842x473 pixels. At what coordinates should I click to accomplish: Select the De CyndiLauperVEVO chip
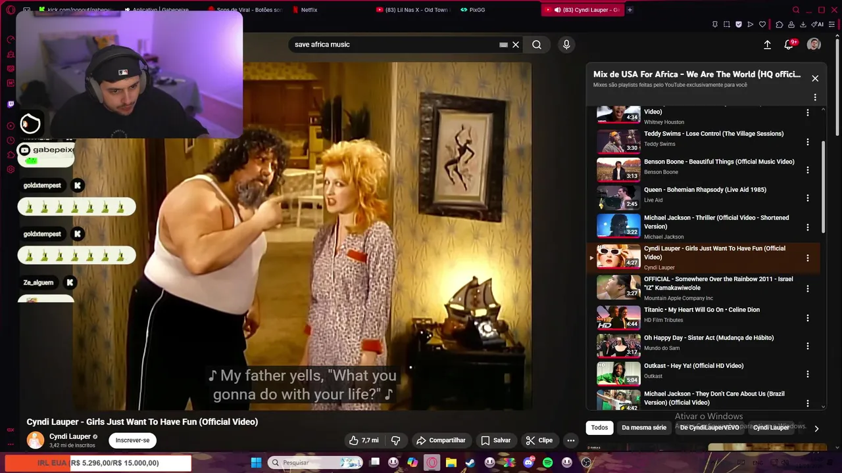(710, 428)
